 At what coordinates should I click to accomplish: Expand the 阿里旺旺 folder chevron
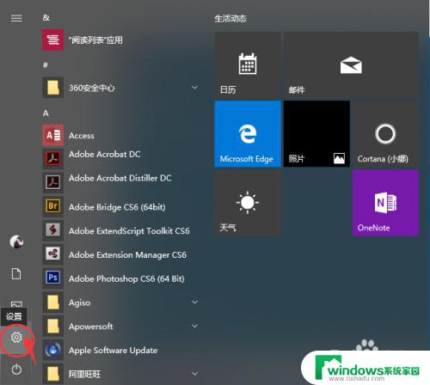194,374
